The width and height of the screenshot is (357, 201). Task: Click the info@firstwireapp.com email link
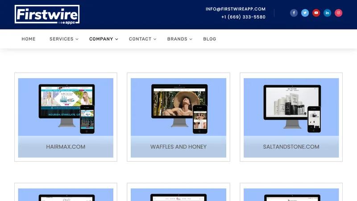point(236,9)
